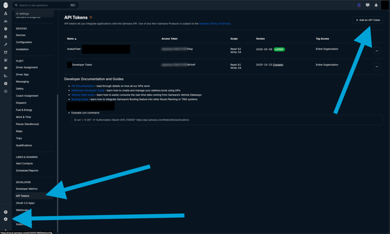
Task: Open the Vehicle Stats Guide link
Action: click(x=83, y=95)
